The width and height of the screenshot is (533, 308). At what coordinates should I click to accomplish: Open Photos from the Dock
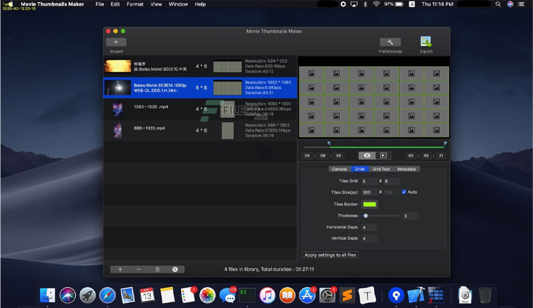[207, 295]
